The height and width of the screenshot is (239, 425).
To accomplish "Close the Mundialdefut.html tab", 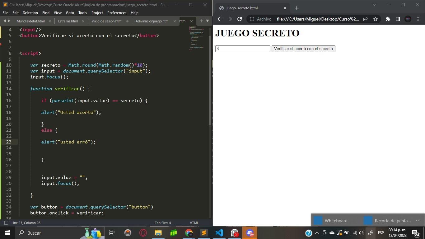I will tap(50, 21).
